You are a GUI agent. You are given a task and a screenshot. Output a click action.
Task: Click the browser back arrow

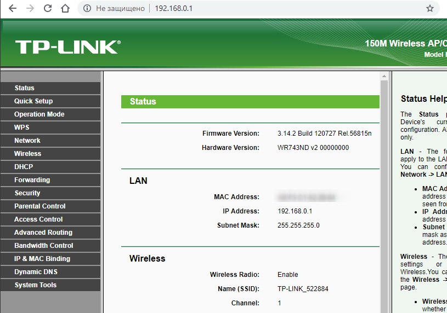(12, 8)
